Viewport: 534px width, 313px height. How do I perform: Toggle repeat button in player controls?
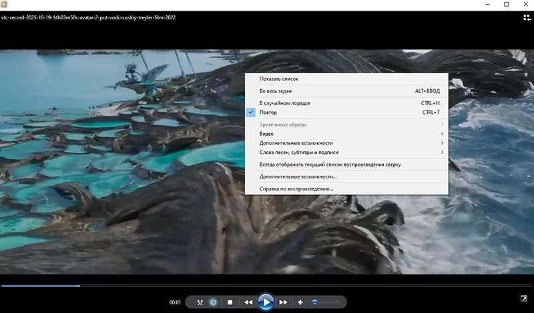pos(213,302)
